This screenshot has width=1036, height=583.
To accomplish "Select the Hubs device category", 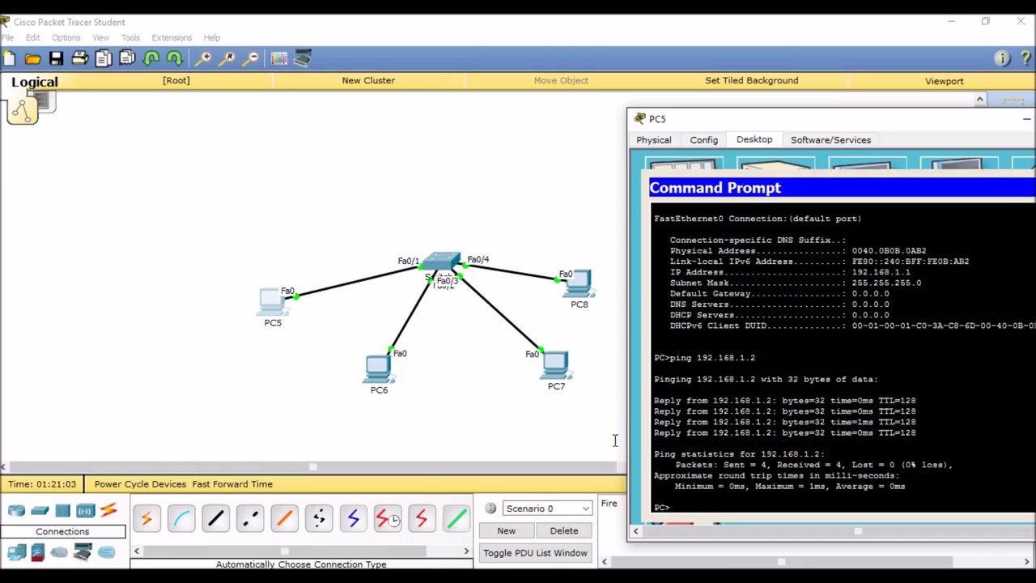I will [62, 511].
